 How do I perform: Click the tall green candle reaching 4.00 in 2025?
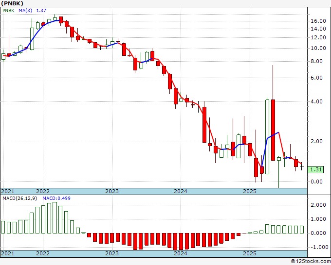tap(267, 137)
